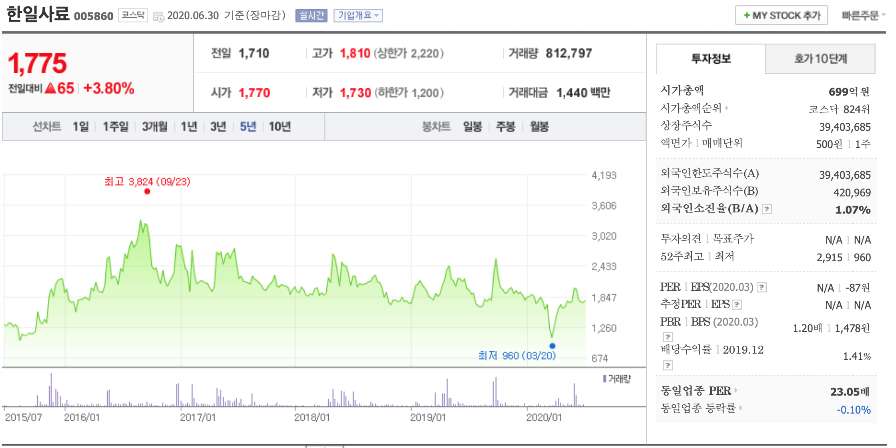This screenshot has height=448, width=896.
Task: Select the 3개월 line chart period
Action: point(155,127)
